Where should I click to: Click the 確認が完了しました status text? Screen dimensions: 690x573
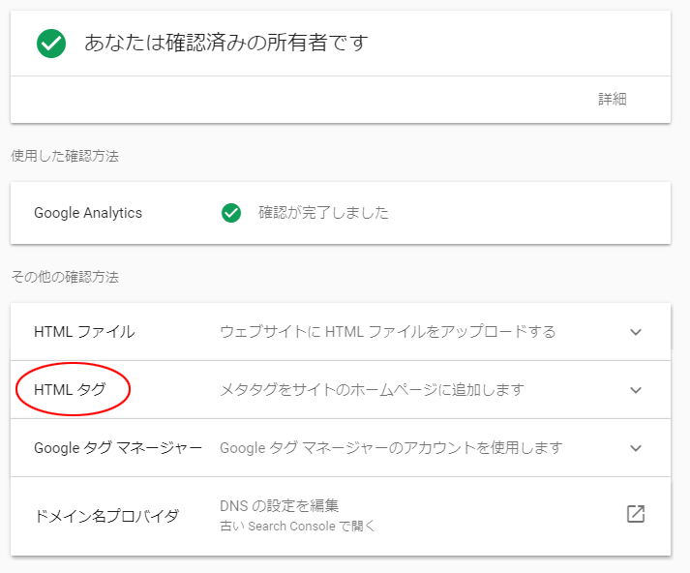[323, 213]
